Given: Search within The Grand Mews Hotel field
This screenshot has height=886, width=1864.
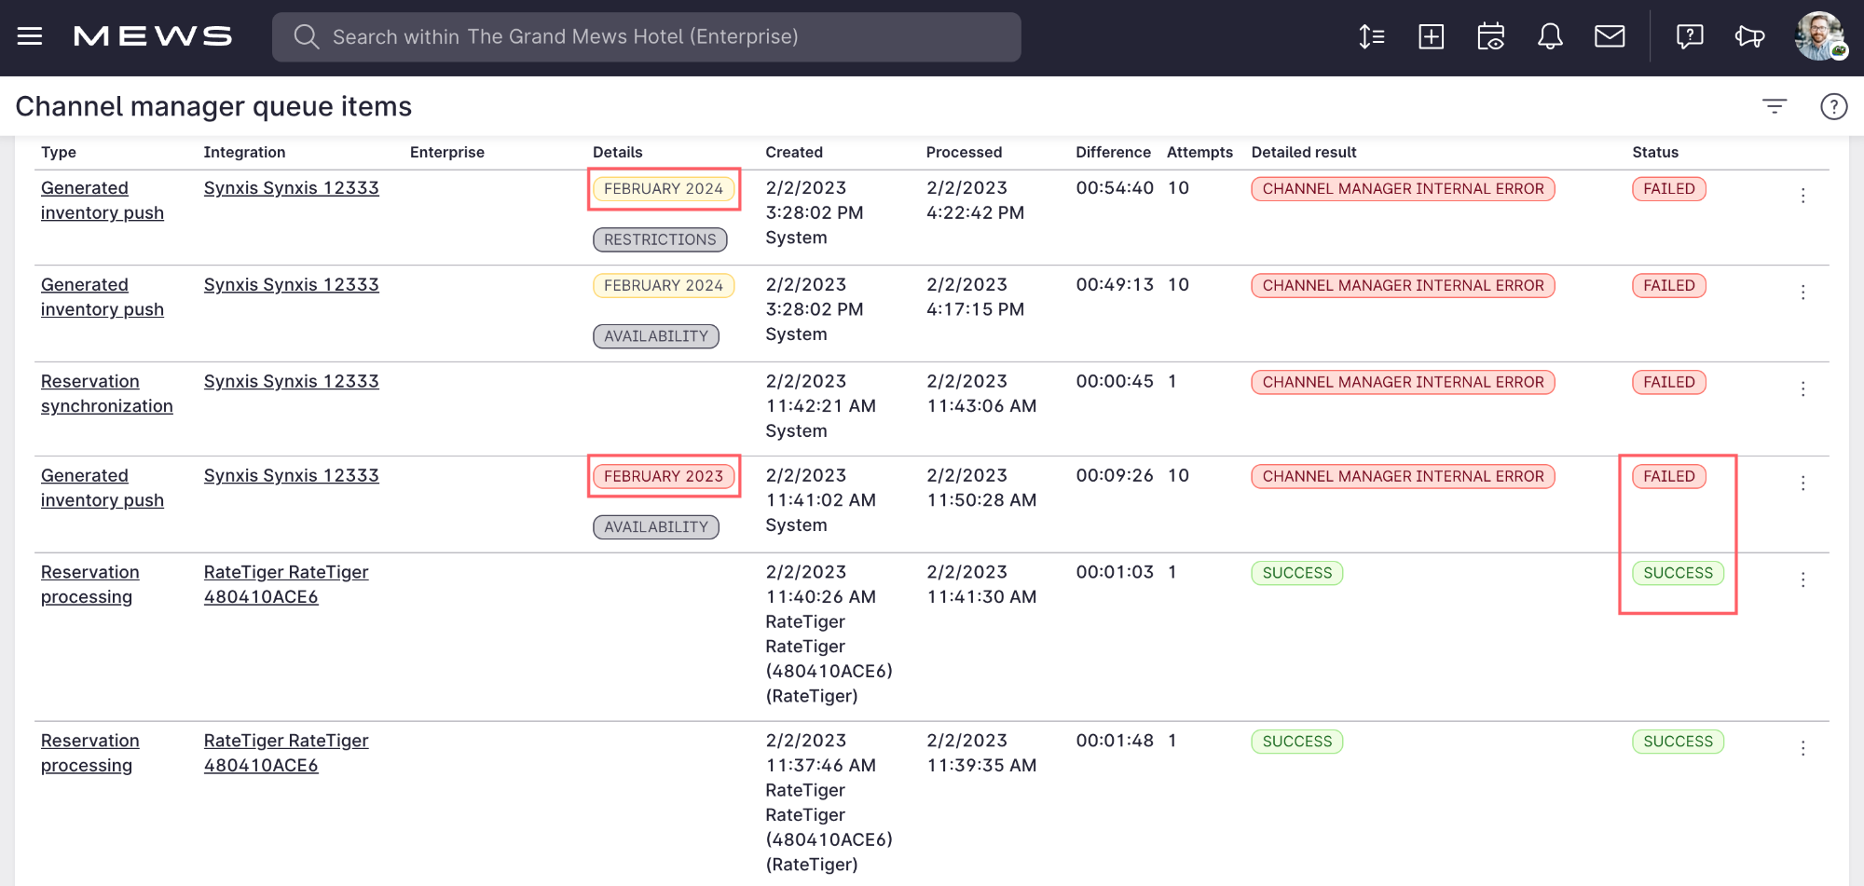Looking at the screenshot, I should [646, 36].
